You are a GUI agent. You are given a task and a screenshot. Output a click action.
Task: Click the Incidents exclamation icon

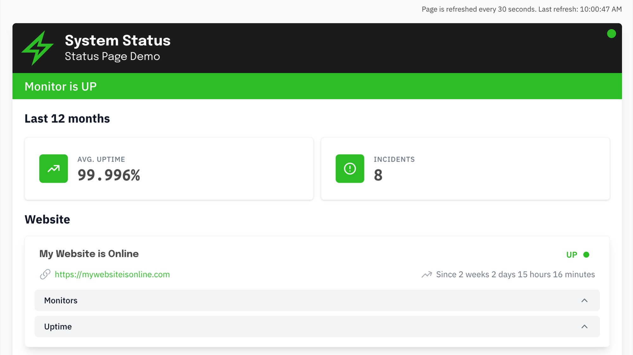pos(350,168)
